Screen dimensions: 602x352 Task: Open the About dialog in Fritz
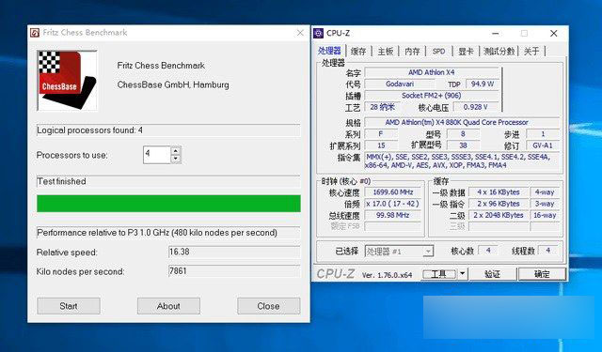tap(168, 306)
